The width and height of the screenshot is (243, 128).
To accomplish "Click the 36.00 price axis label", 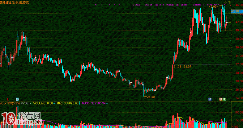I will pos(239,47).
